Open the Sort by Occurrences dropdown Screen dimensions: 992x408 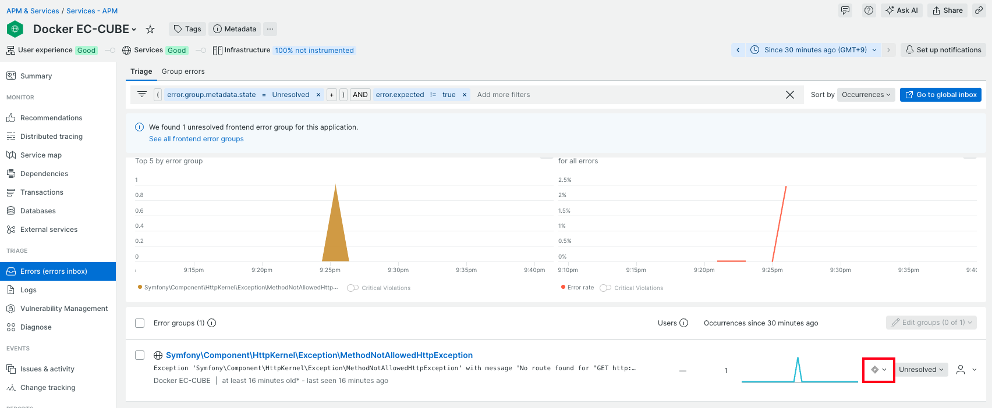click(x=866, y=95)
